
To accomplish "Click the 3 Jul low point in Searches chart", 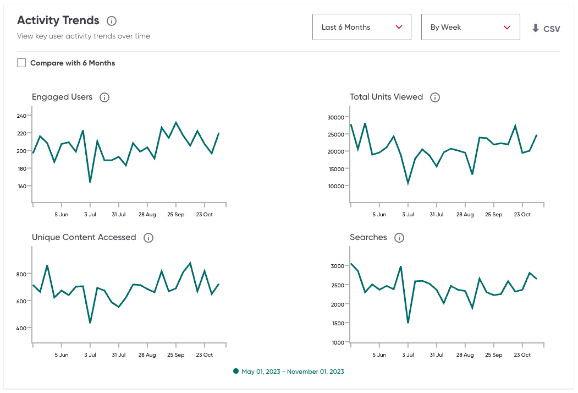I will pyautogui.click(x=408, y=322).
